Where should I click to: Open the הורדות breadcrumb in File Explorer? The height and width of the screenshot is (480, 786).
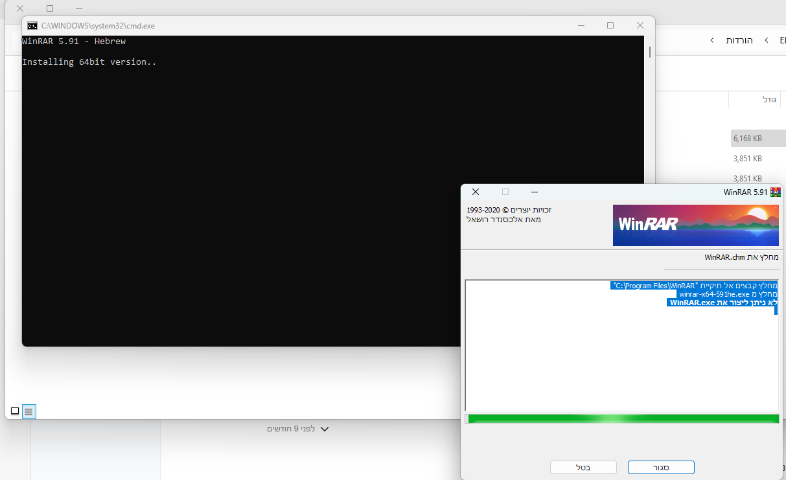tap(739, 40)
